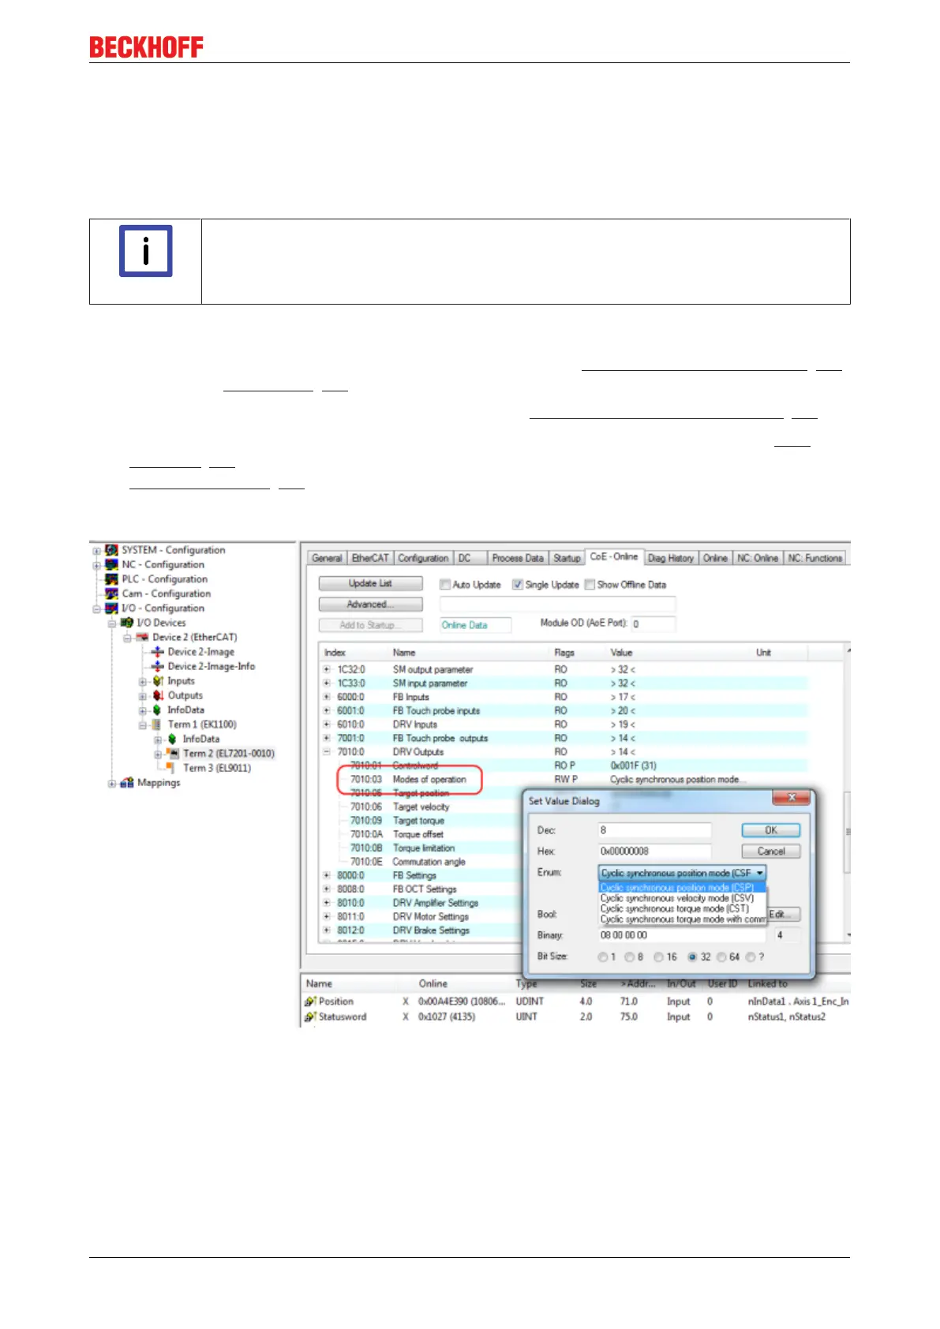Image resolution: width=940 pixels, height=1329 pixels.
Task: Click the I/O - Configuration icon
Action: point(111,608)
